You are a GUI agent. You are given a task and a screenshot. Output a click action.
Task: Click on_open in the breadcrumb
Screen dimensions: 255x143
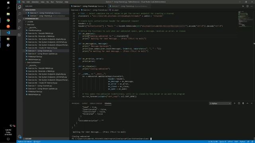tap(115, 10)
